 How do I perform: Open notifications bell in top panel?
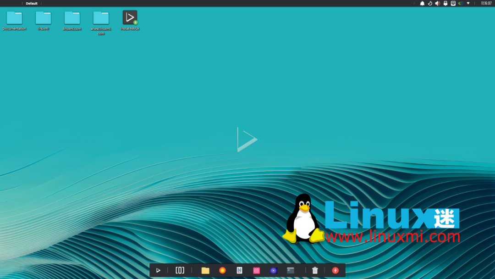422,4
